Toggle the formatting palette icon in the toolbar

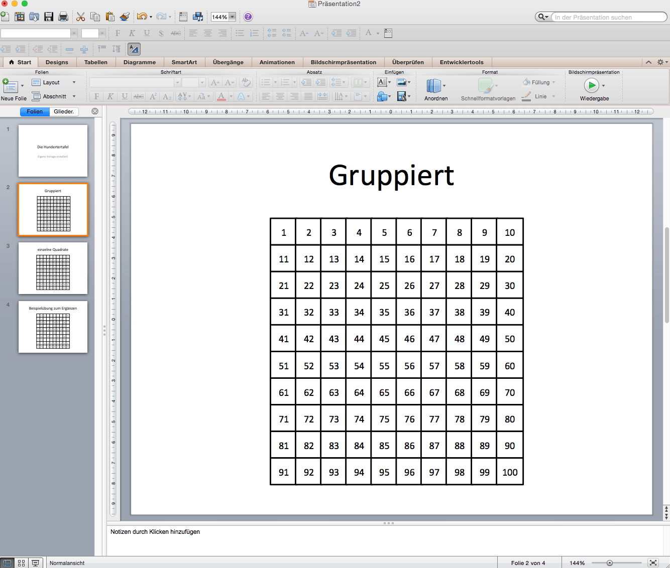tap(183, 17)
